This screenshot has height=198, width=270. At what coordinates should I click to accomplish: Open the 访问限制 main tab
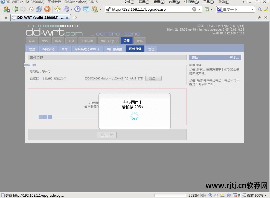click(x=87, y=41)
